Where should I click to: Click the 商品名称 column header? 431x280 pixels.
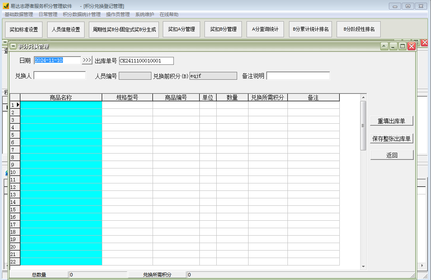point(61,97)
